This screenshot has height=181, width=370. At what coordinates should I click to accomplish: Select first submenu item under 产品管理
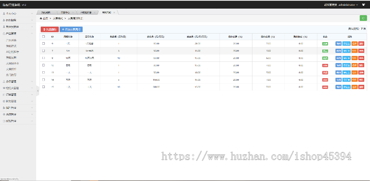[x=12, y=41]
